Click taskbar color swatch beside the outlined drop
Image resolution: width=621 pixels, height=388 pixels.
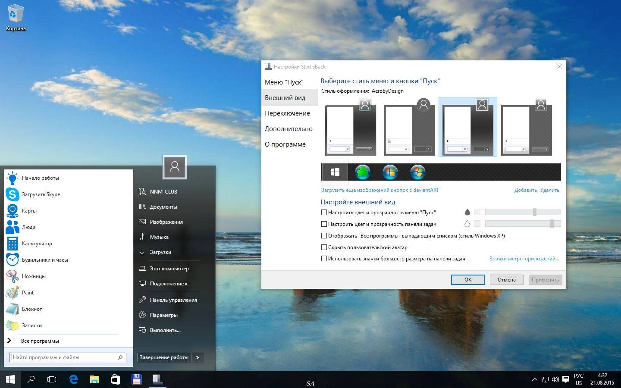tap(477, 223)
